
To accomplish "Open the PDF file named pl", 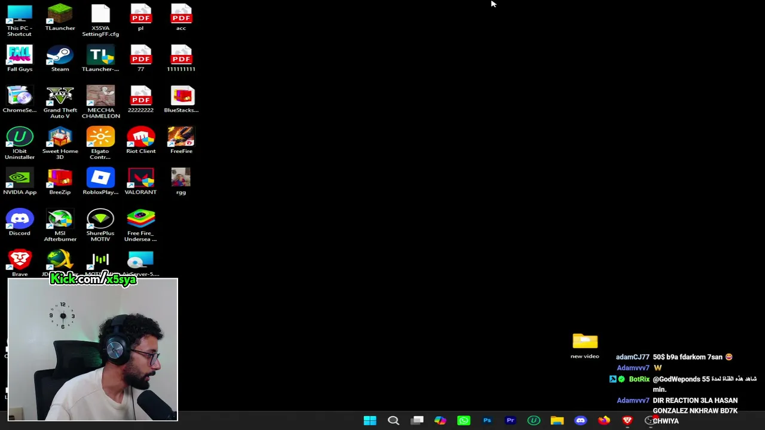I will click(140, 17).
